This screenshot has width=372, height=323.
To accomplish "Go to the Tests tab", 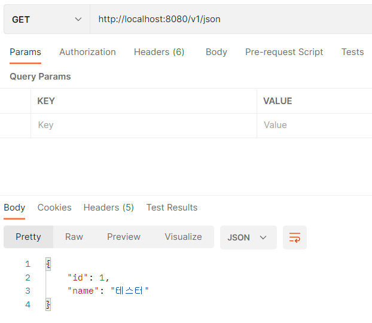I will (x=352, y=52).
